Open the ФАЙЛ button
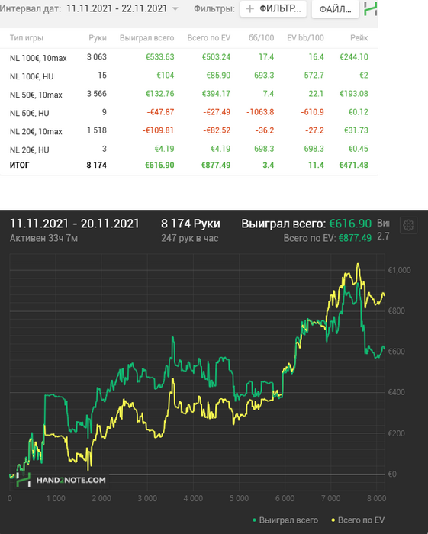 tap(335, 9)
